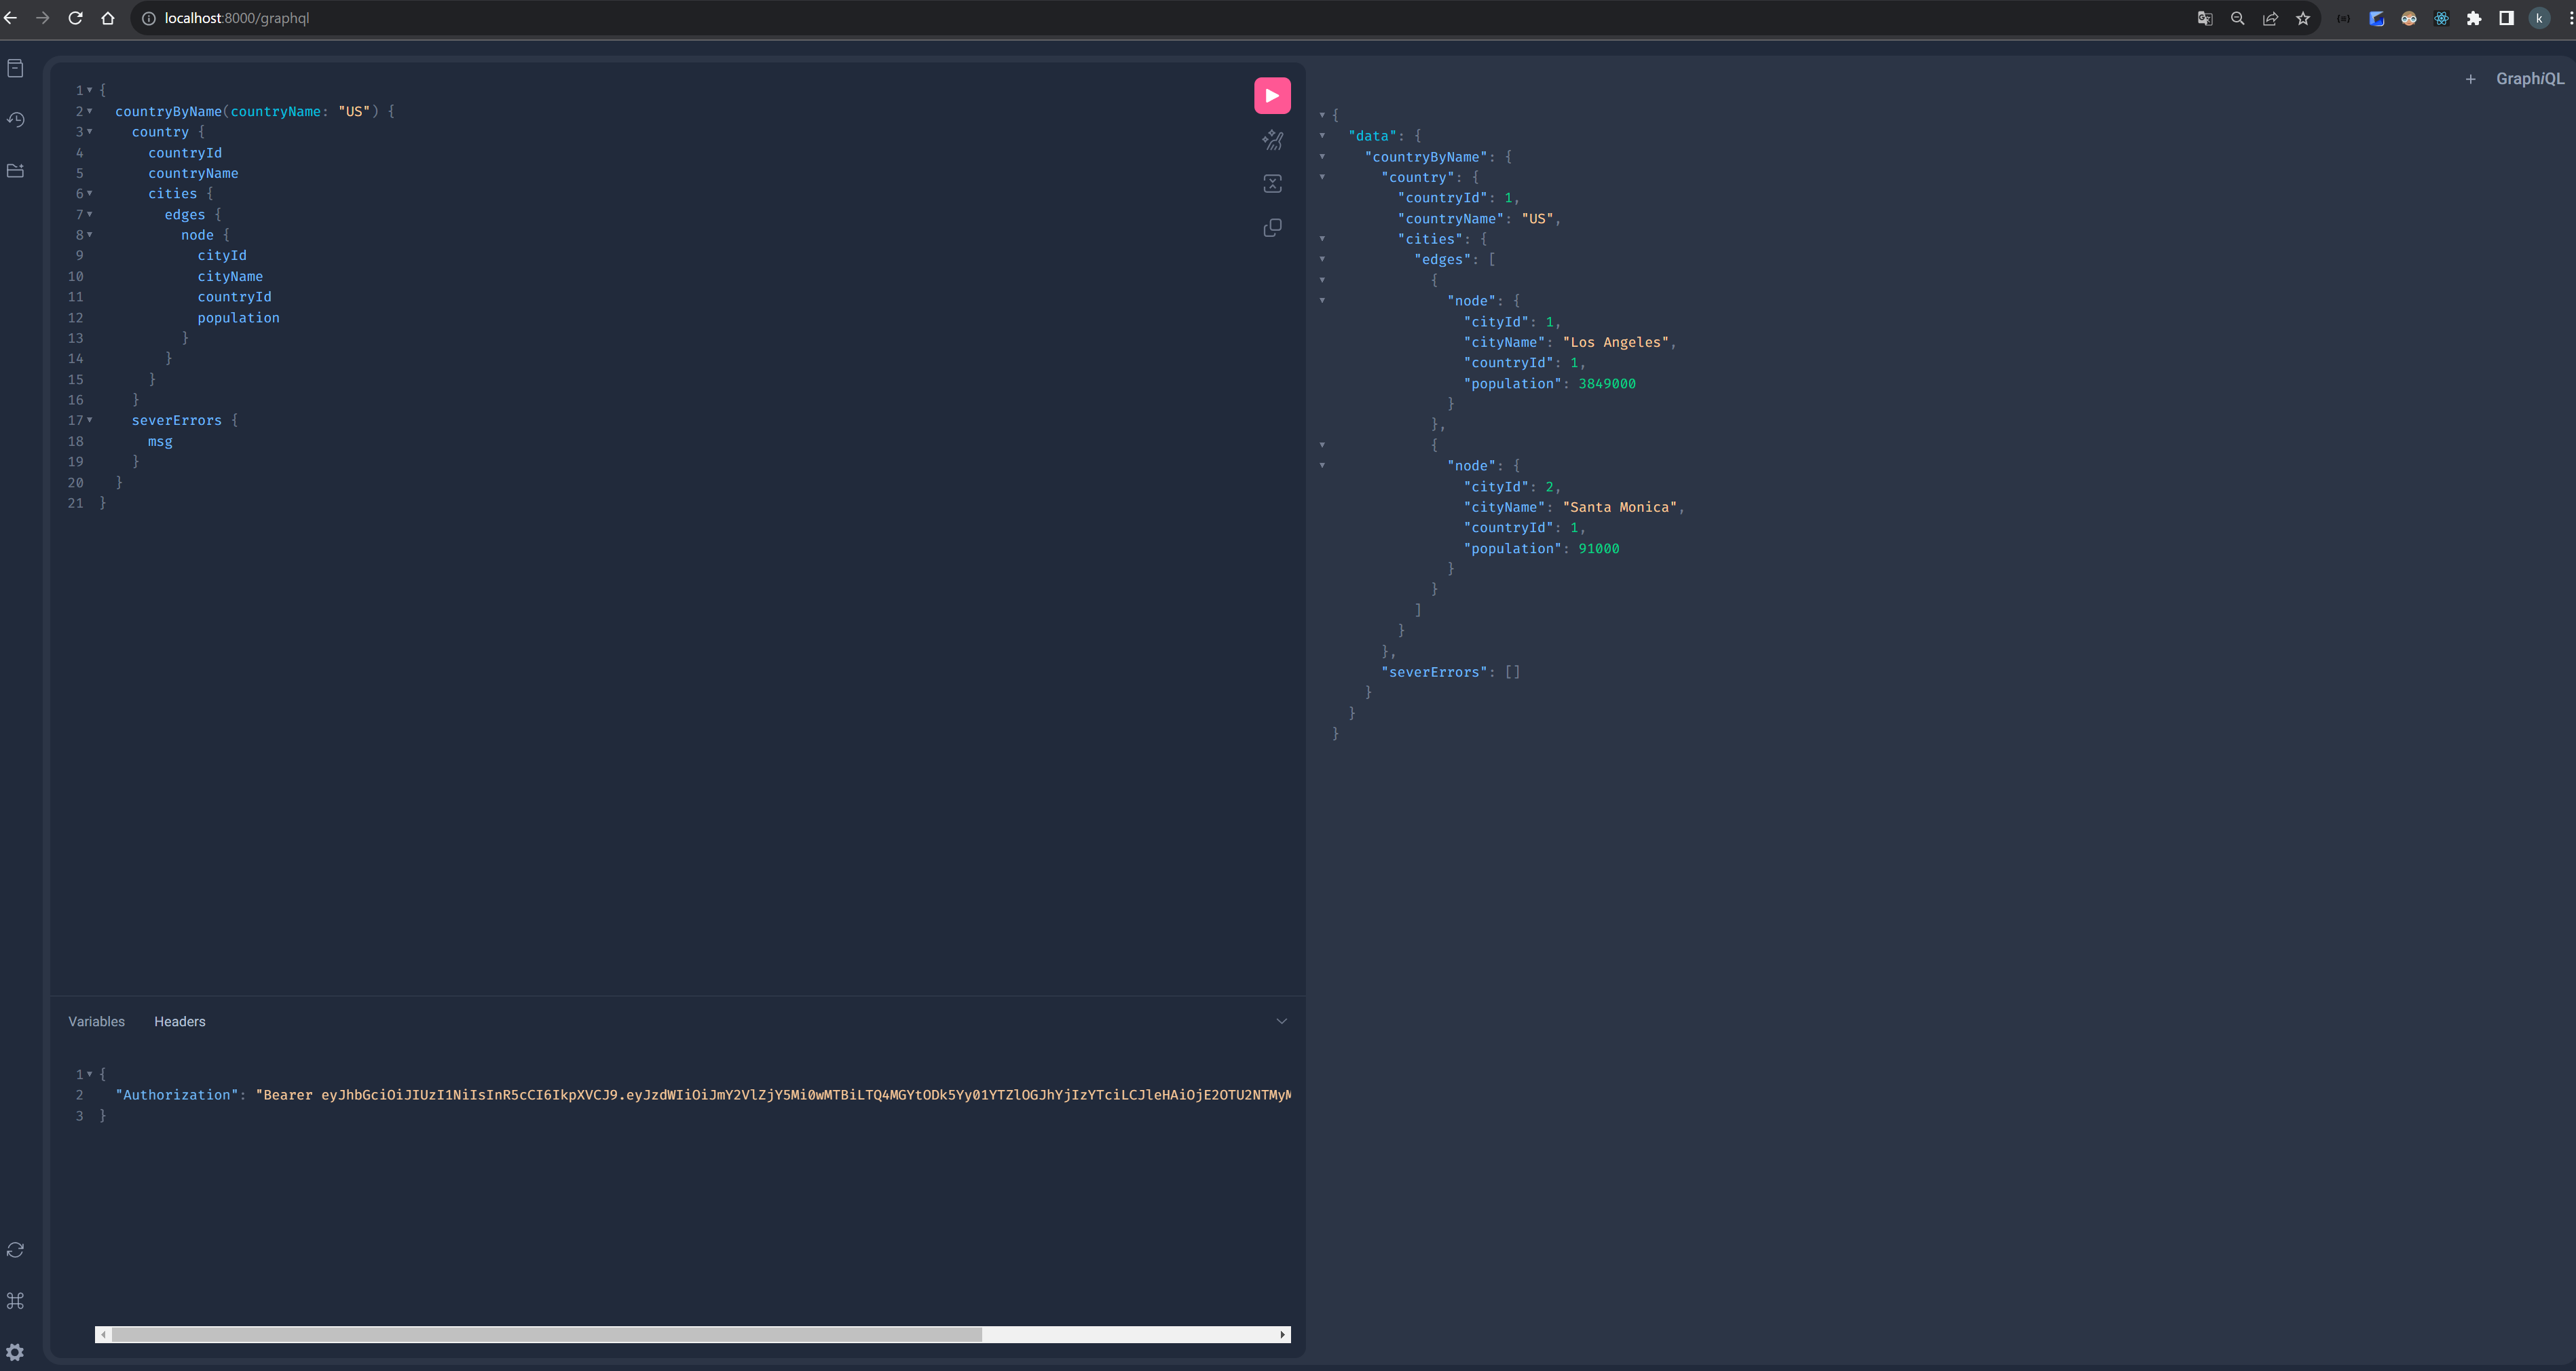Fold the severErrors block at line 17
Screen dimensions: 2576x1371
[89, 420]
